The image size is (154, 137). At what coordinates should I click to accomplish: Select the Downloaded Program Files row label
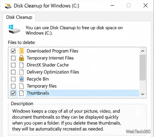[x=52, y=51]
